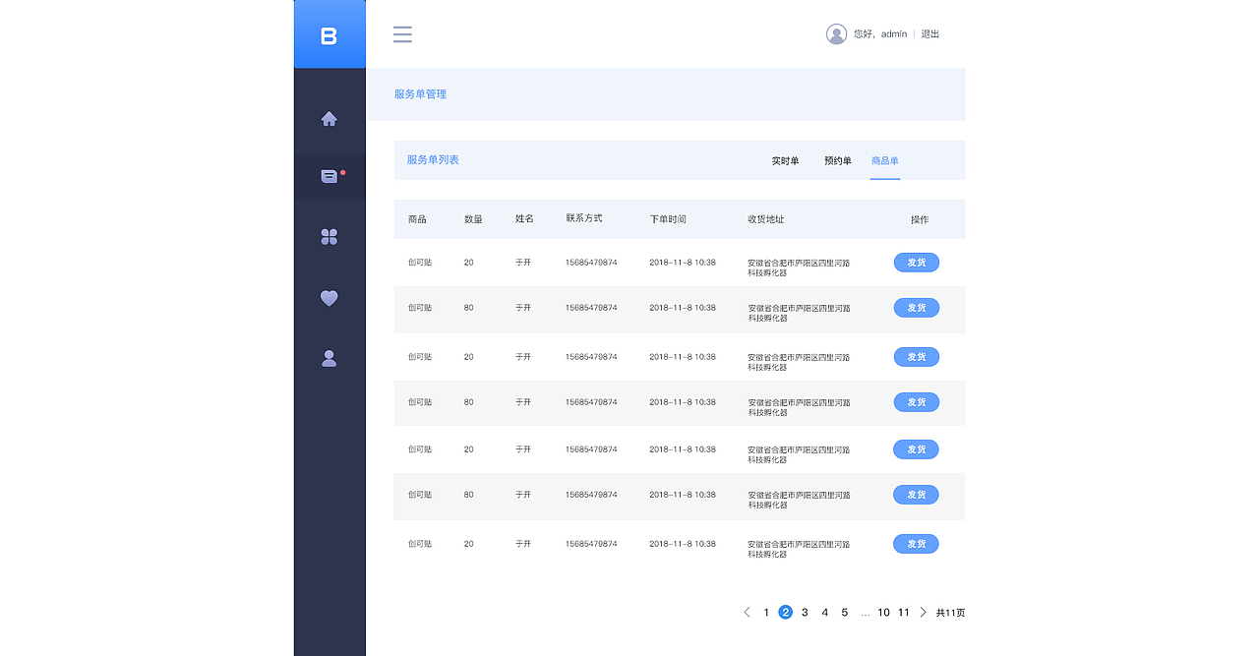Viewport: 1259px width, 656px height.
Task: Select the 商品单 tab
Action: (885, 161)
